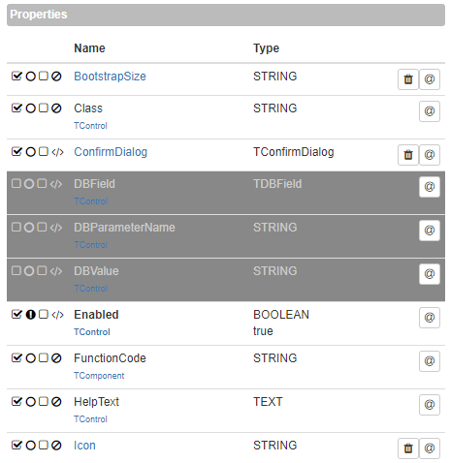The width and height of the screenshot is (450, 463).
Task: Click the @ button for HelpText
Action: point(430,405)
